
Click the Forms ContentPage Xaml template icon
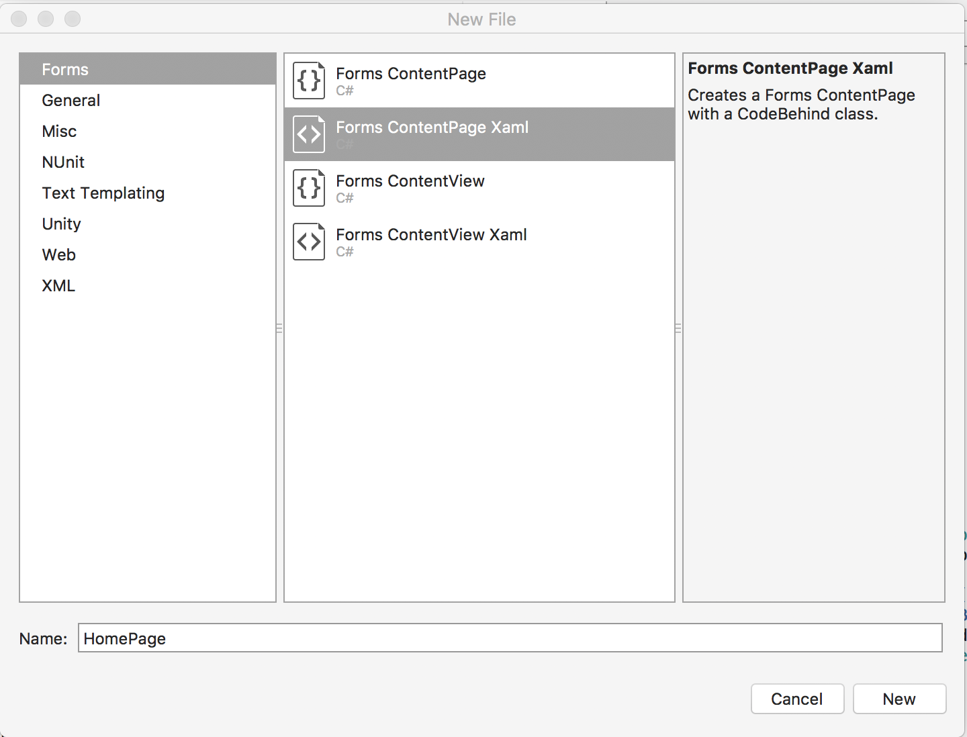[x=308, y=134]
